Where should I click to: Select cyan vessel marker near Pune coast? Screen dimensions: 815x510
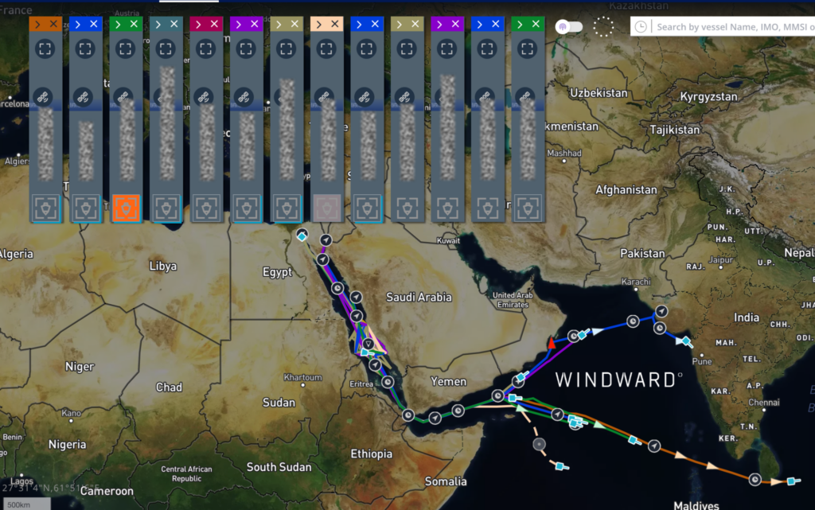687,341
